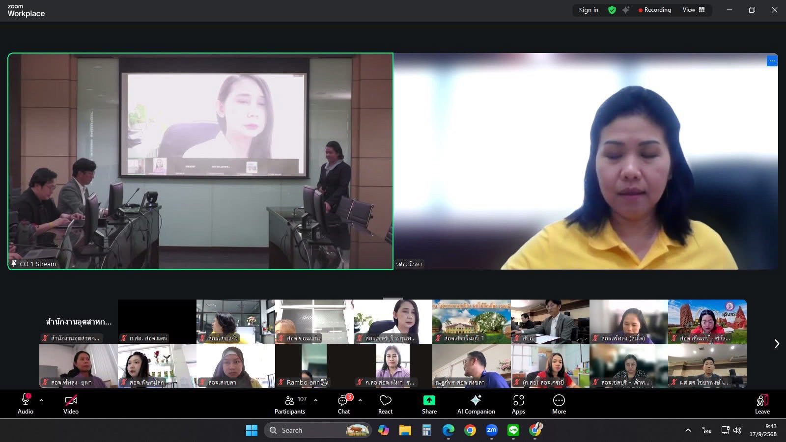Start Video camera
Image resolution: width=786 pixels, height=442 pixels.
[x=71, y=404]
